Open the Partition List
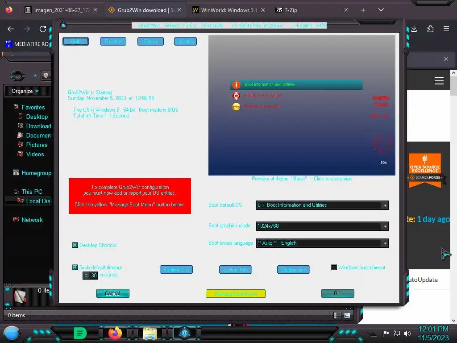This screenshot has width=457, height=343. click(176, 269)
